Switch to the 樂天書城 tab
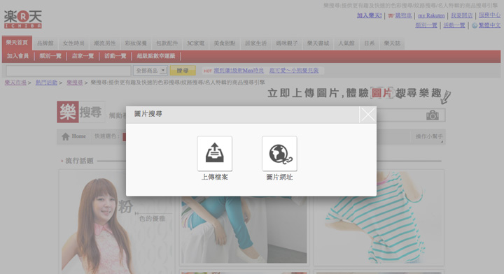Screen dimensions: 504x274 point(318,43)
